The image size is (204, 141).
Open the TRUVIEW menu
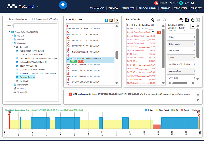pyautogui.click(x=113, y=8)
